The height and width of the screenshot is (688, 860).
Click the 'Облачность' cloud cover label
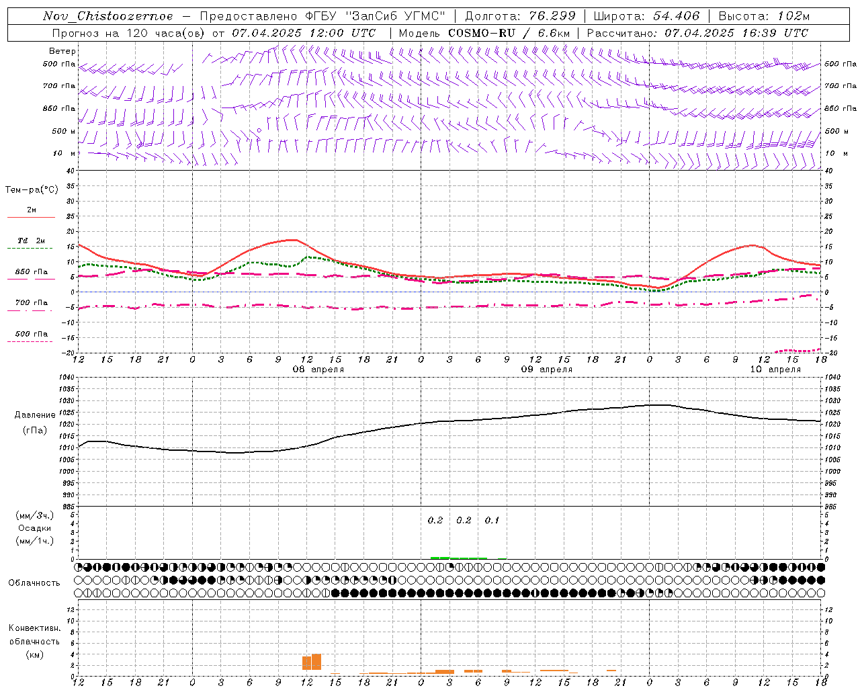coord(34,583)
